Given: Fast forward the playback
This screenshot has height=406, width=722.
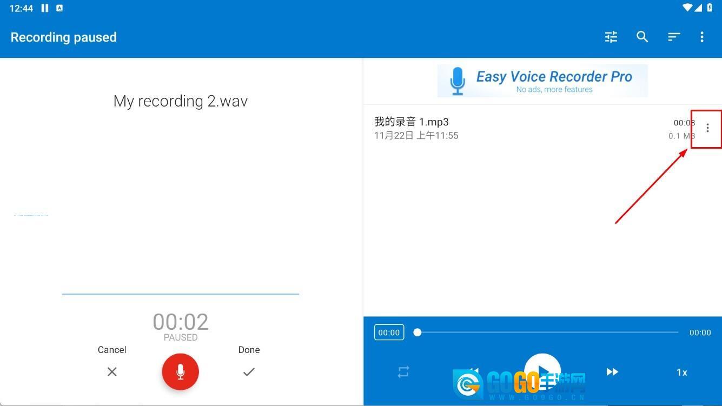Looking at the screenshot, I should (x=612, y=372).
